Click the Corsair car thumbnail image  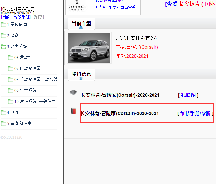89,48
